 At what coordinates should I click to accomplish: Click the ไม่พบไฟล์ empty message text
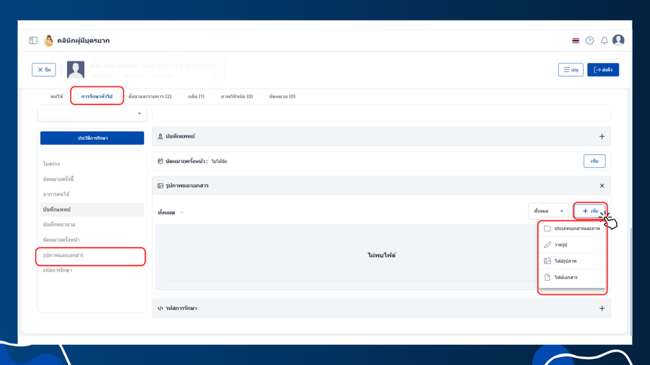pos(382,255)
